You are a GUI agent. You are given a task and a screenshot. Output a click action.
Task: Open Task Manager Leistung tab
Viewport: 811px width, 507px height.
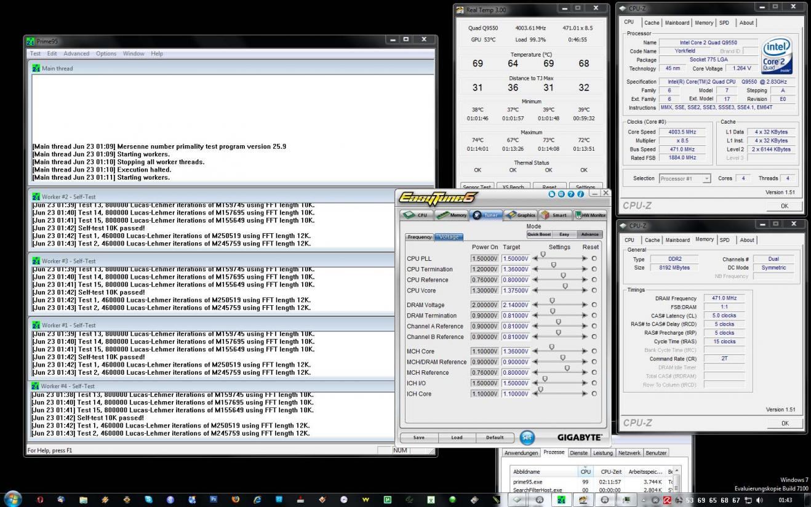pyautogui.click(x=603, y=453)
